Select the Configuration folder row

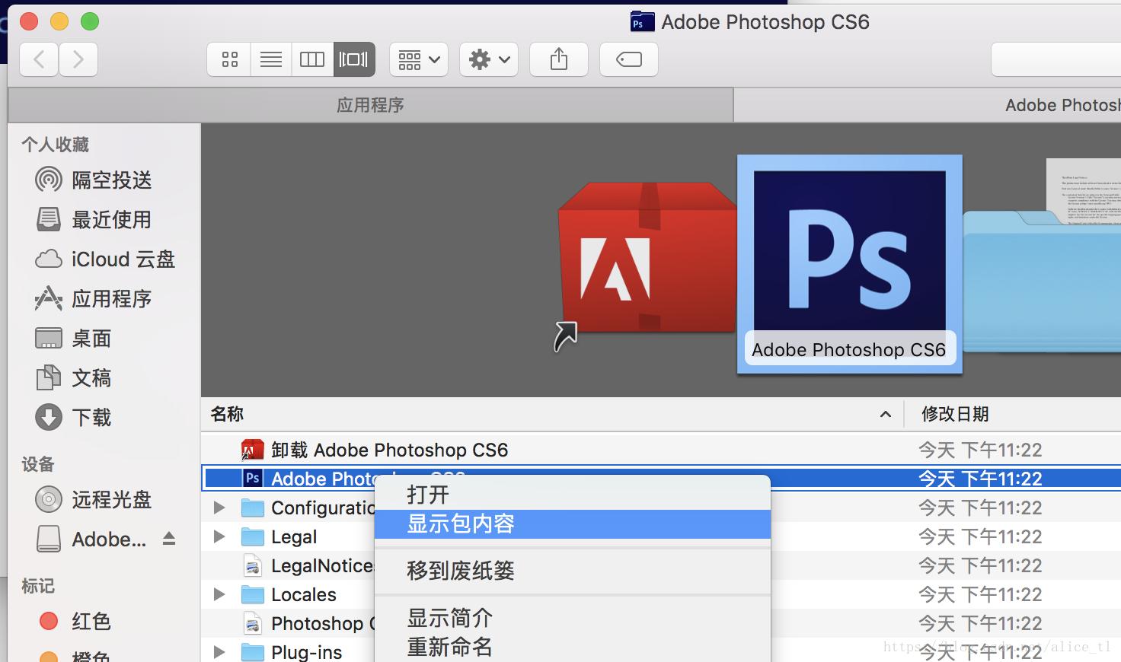click(x=661, y=508)
